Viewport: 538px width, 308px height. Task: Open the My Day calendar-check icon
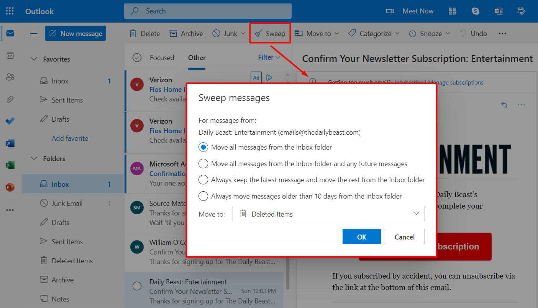[x=521, y=11]
